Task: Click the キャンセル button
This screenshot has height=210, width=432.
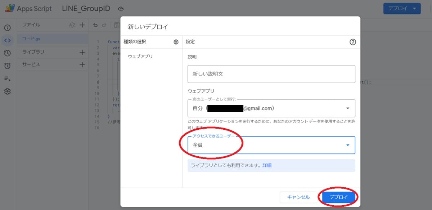Action: (x=298, y=197)
